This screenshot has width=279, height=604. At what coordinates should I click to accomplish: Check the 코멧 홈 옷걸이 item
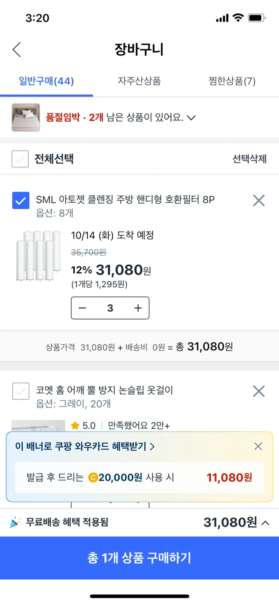pyautogui.click(x=21, y=391)
